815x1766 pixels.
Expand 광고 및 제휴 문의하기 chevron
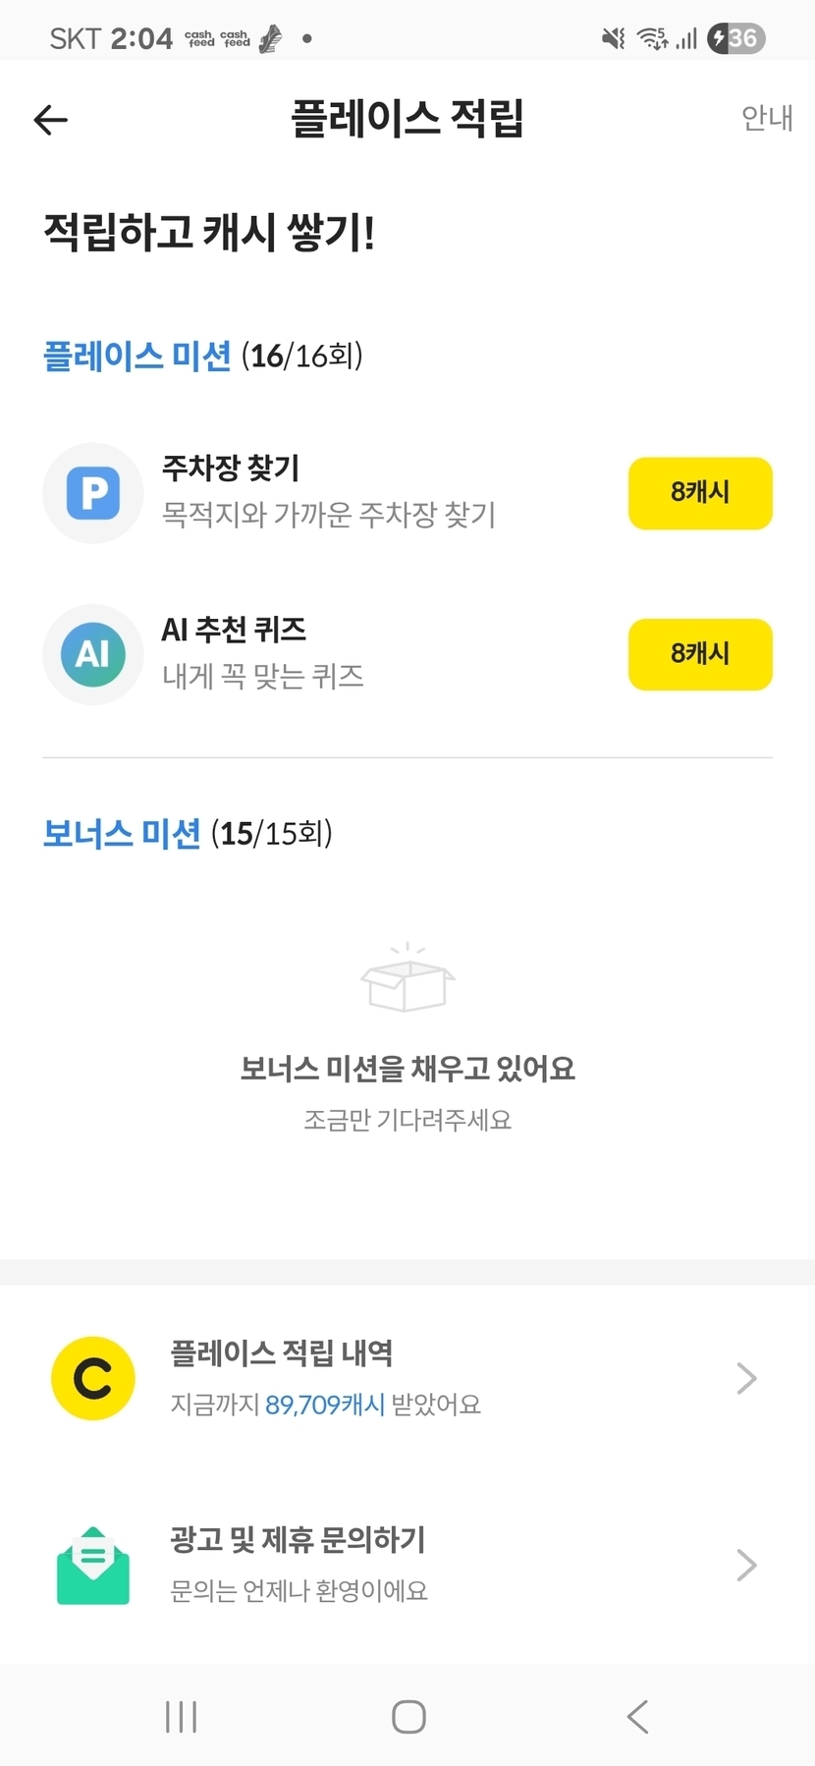click(746, 1565)
